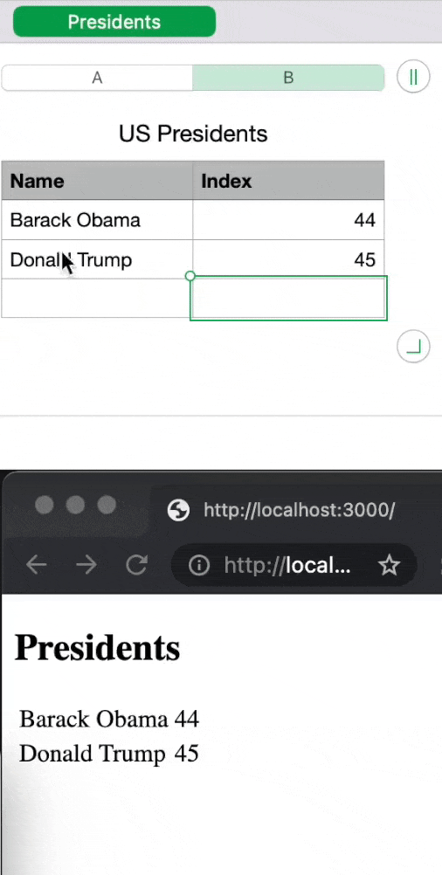The height and width of the screenshot is (875, 442).
Task: Select the Index header cell
Action: click(288, 181)
